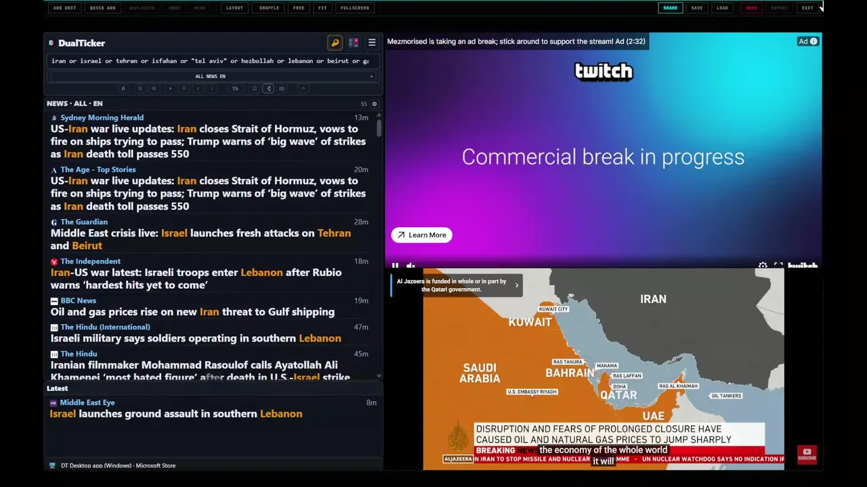Click the Al Jazeera video player
This screenshot has width=867, height=487.
pos(604,369)
